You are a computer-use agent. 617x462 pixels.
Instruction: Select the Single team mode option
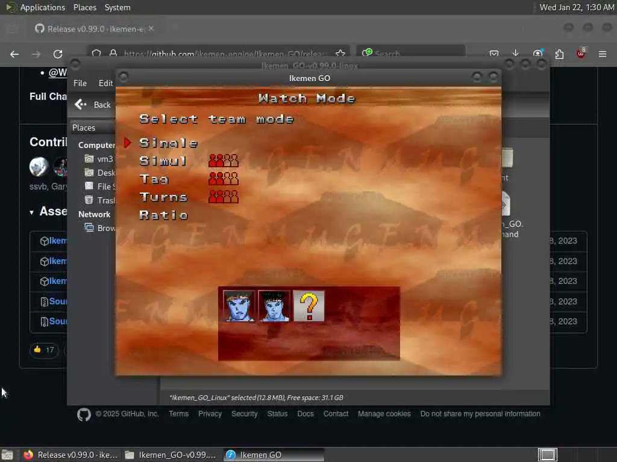click(x=169, y=143)
